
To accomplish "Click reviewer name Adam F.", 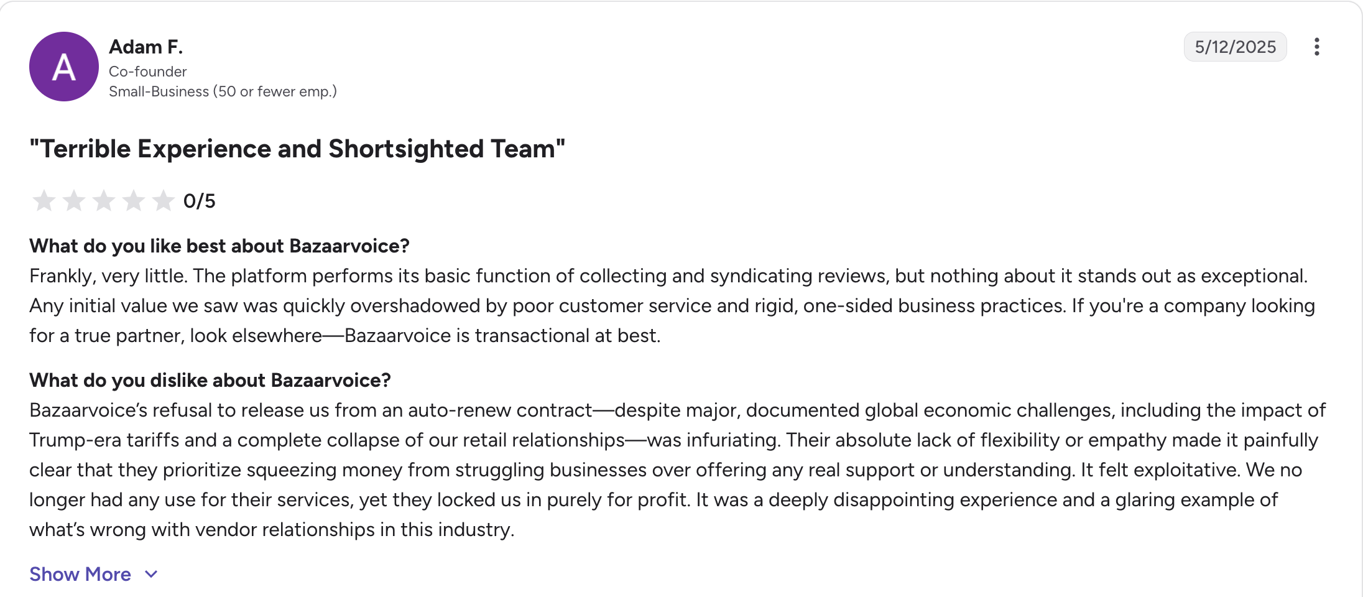I will 146,47.
